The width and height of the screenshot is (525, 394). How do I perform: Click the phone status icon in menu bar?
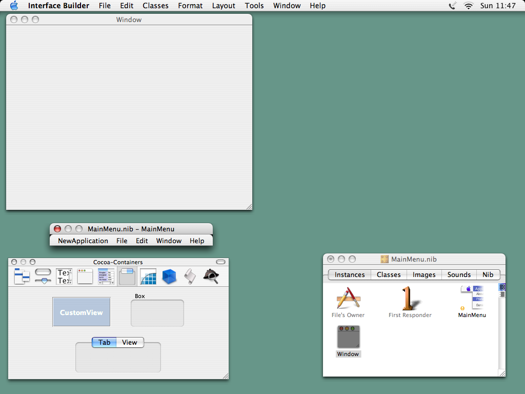click(452, 5)
